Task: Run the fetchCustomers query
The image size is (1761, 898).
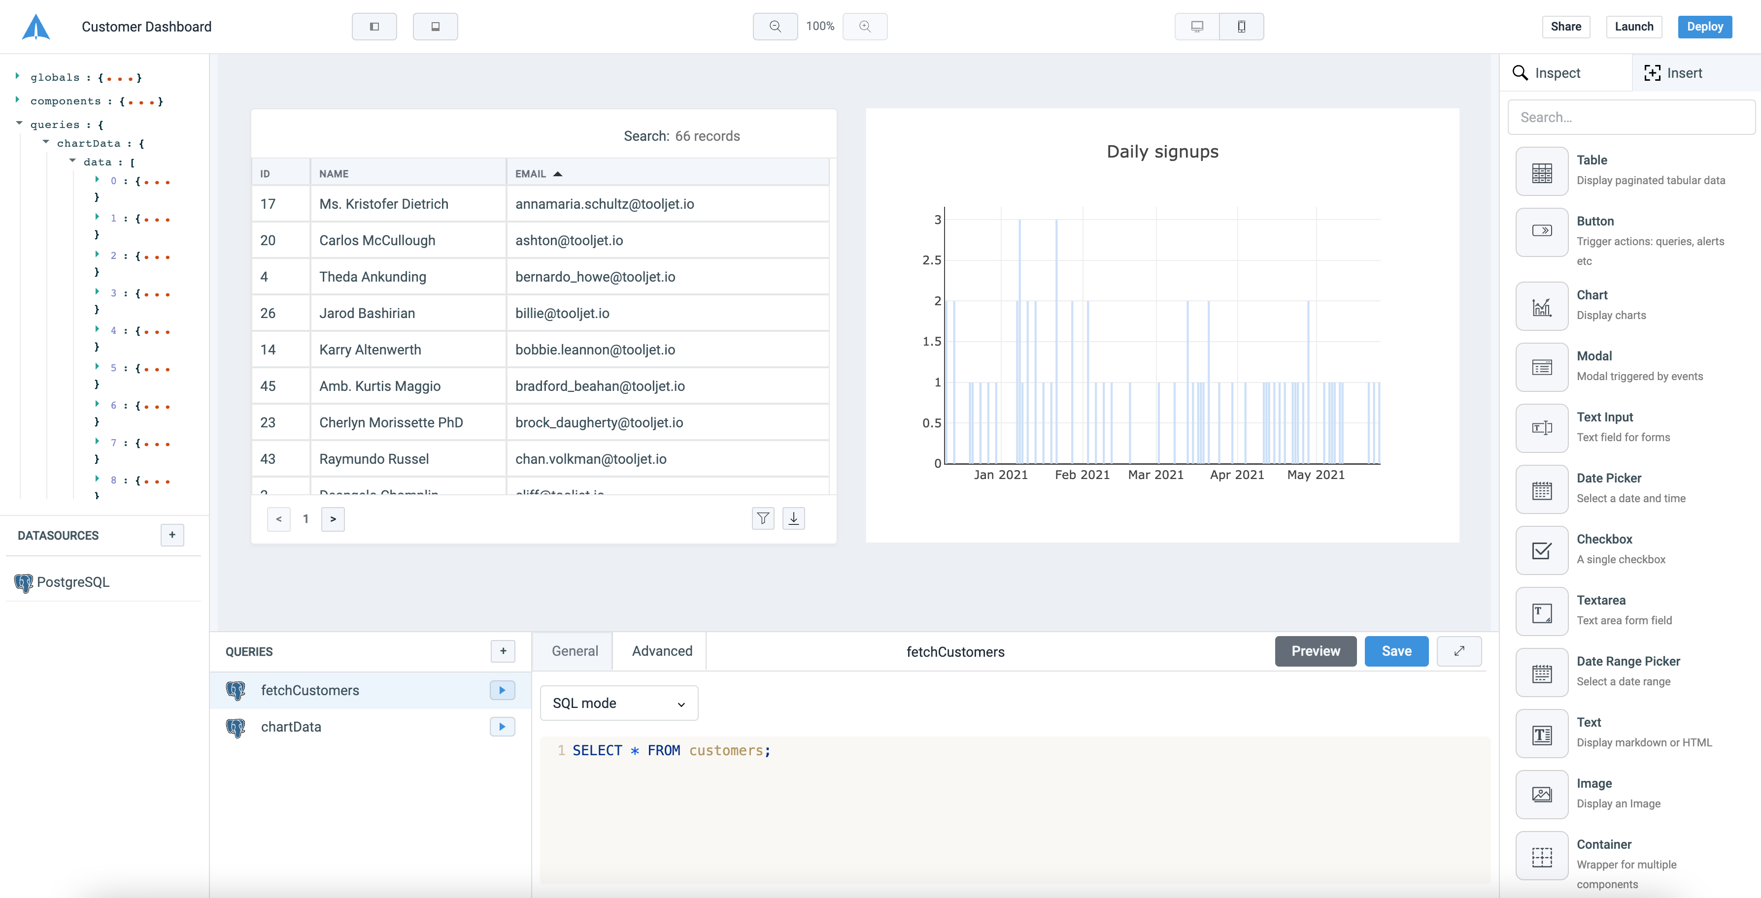Action: tap(503, 690)
